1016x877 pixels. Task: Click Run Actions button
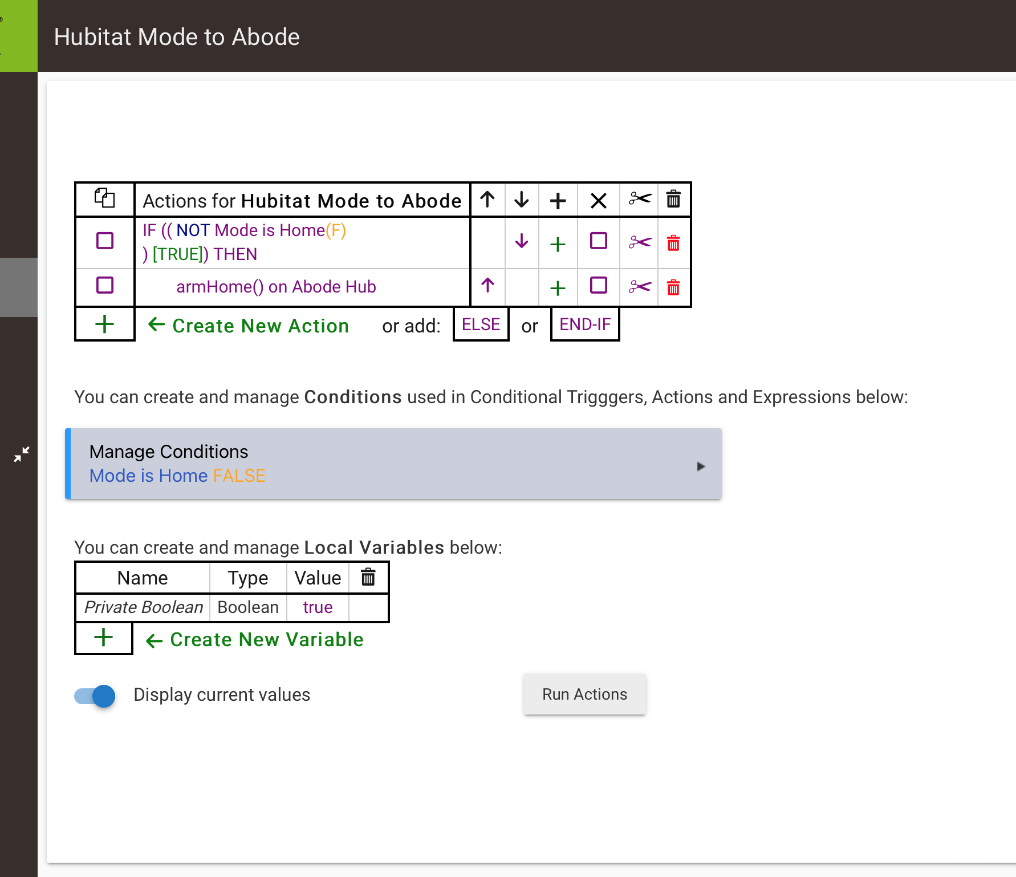pyautogui.click(x=585, y=694)
